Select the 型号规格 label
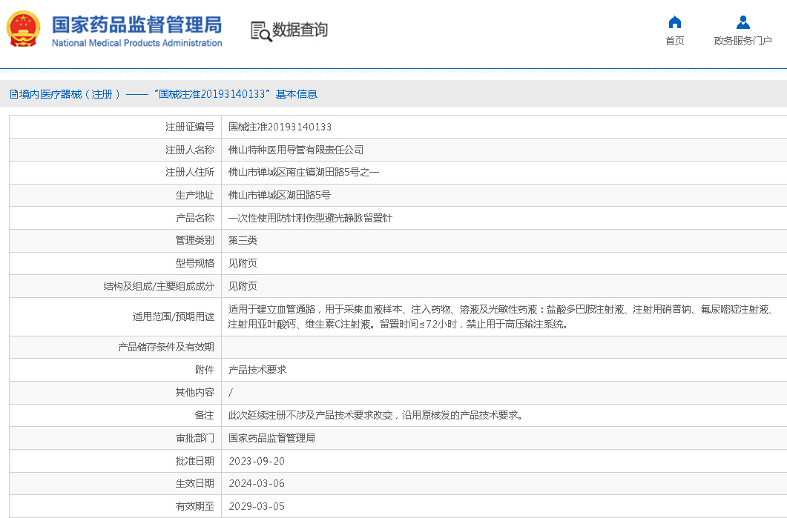 [x=195, y=263]
